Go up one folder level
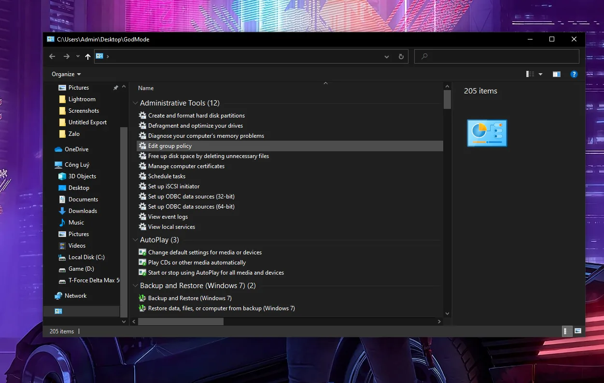The height and width of the screenshot is (383, 604). point(87,56)
